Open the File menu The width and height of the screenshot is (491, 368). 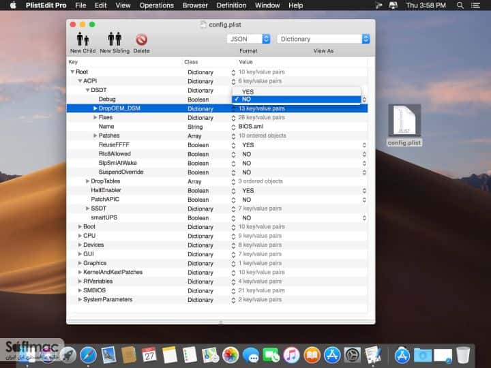[x=80, y=5]
